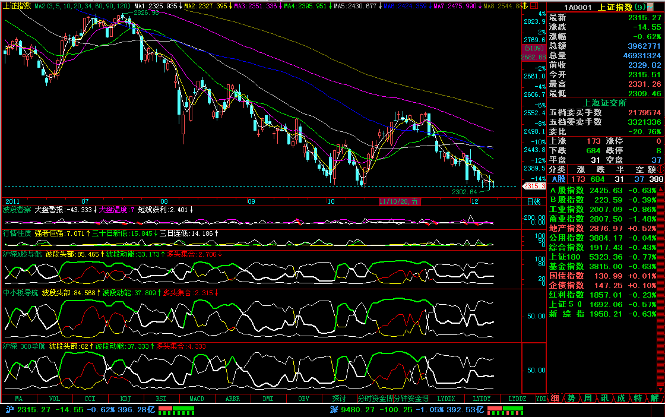Image resolution: width=665 pixels, height=417 pixels.
Task: Open the LYDDY indicator tab
Action: click(482, 399)
